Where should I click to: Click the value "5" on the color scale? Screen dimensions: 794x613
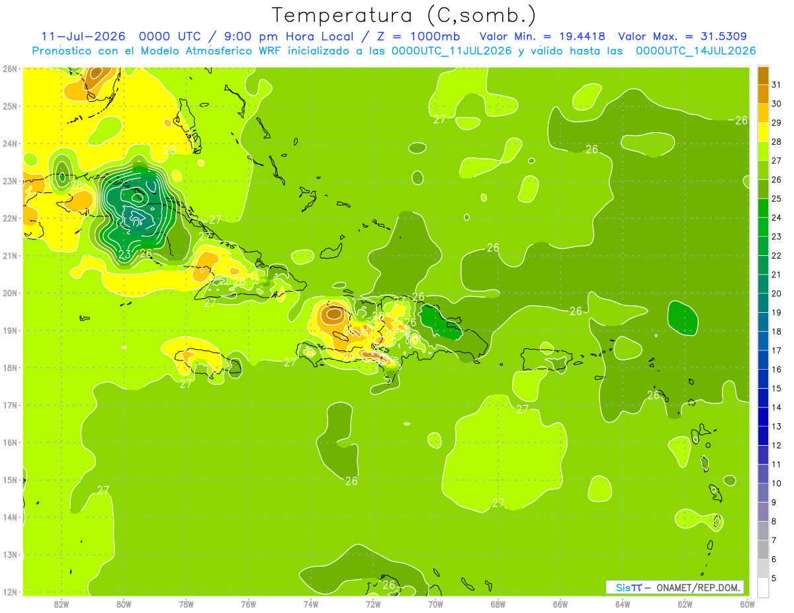click(773, 579)
